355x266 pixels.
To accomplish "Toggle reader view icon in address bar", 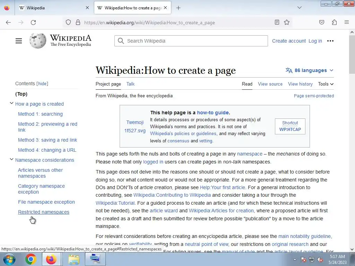I will 277,22.
